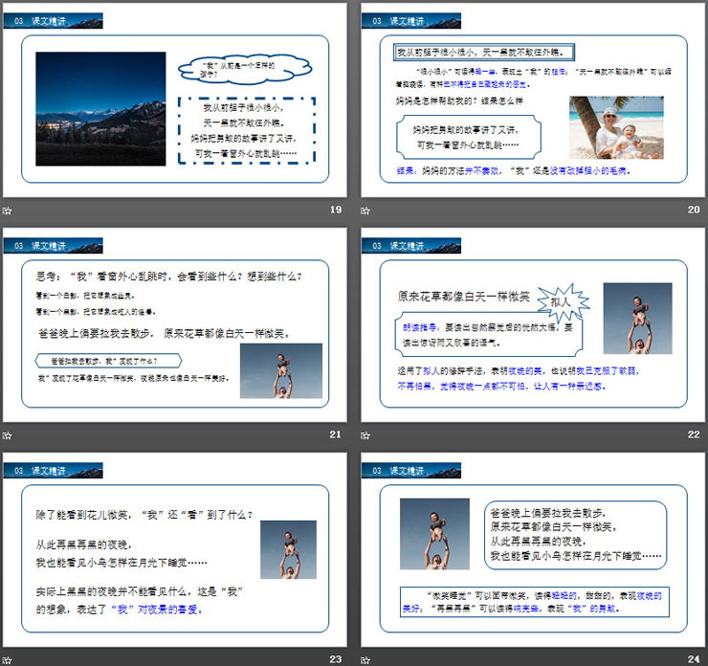Select slide 24 thumbnail with poem text box
Viewport: 708px width, 666px height.
coord(533,550)
